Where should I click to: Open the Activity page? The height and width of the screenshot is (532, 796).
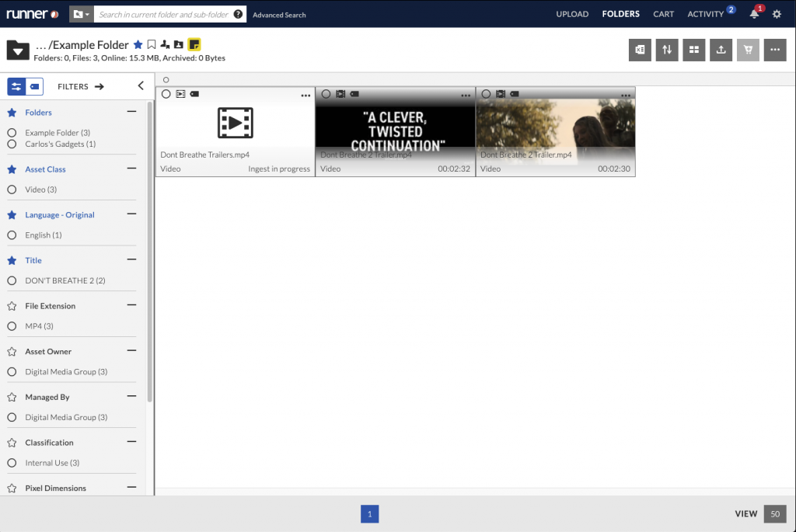tap(705, 14)
